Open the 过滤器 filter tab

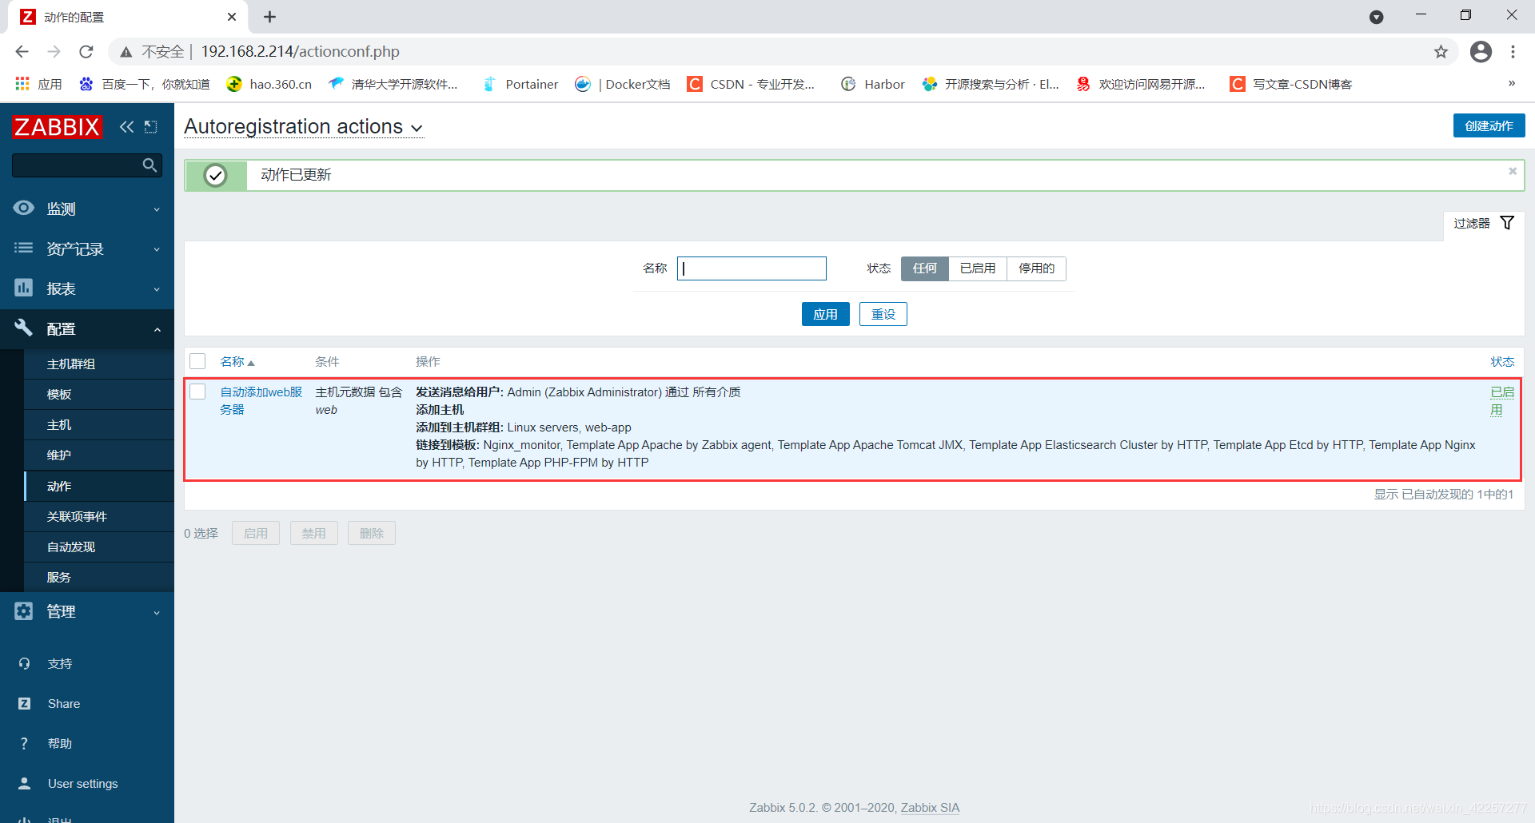coord(1483,223)
